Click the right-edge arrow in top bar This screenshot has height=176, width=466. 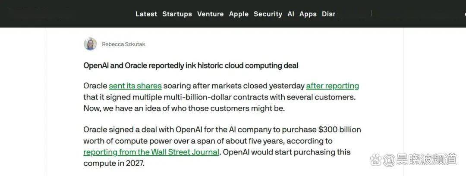463,14
